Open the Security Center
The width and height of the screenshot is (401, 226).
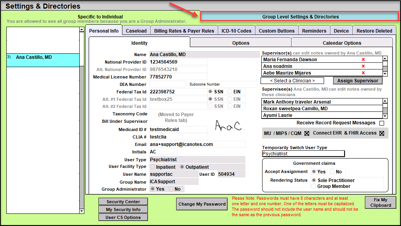click(x=123, y=202)
